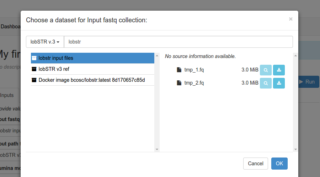This screenshot has width=320, height=177.
Task: Select the lobSTR v3 ref collection
Action: pos(92,69)
